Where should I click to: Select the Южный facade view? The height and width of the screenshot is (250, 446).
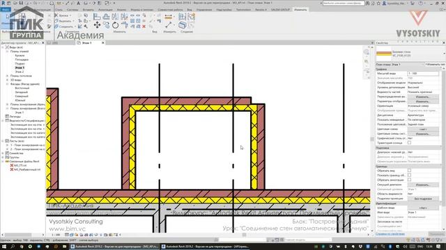tap(20, 100)
